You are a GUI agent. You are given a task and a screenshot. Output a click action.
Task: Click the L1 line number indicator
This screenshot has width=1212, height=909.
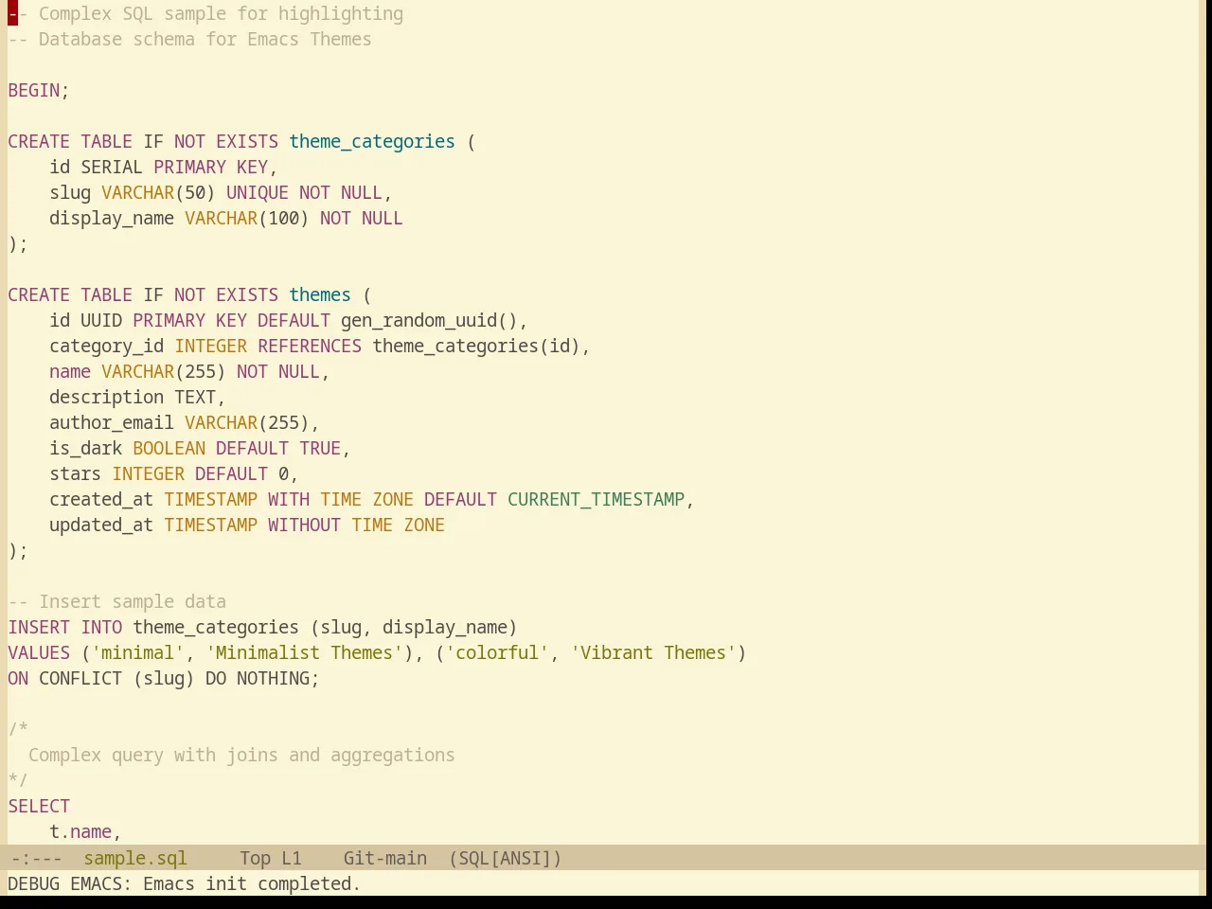291,858
